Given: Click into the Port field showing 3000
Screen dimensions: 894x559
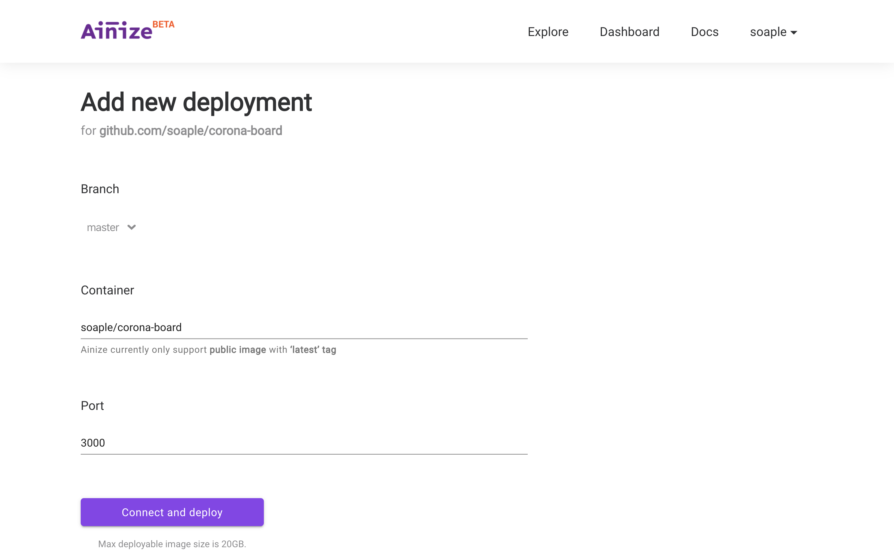Looking at the screenshot, I should pyautogui.click(x=304, y=443).
